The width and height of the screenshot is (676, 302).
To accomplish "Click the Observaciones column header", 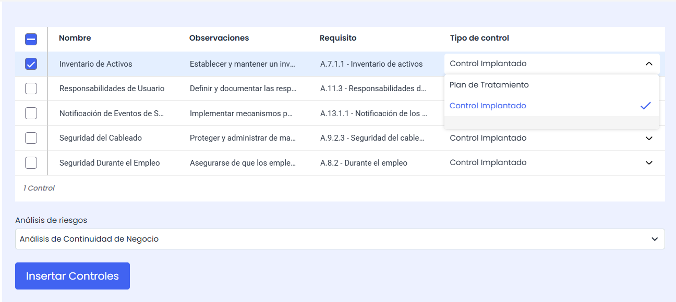I will [x=219, y=38].
